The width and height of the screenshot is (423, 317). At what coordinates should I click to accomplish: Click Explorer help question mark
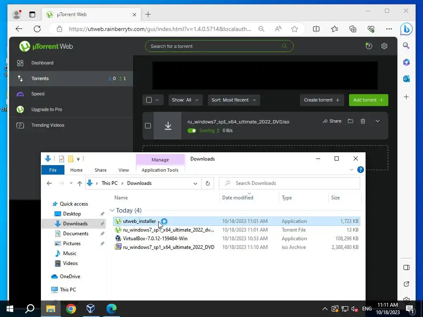point(360,170)
